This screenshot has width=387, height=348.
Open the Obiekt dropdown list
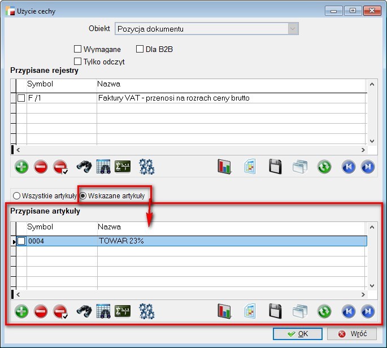click(x=293, y=29)
